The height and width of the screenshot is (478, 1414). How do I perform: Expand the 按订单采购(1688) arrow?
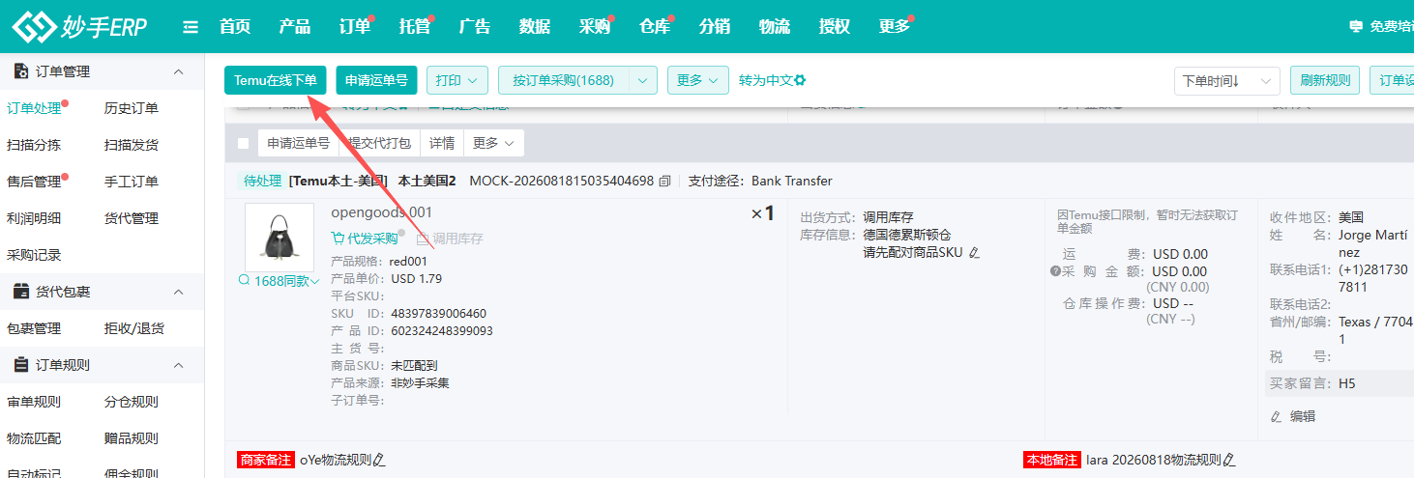pyautogui.click(x=643, y=80)
